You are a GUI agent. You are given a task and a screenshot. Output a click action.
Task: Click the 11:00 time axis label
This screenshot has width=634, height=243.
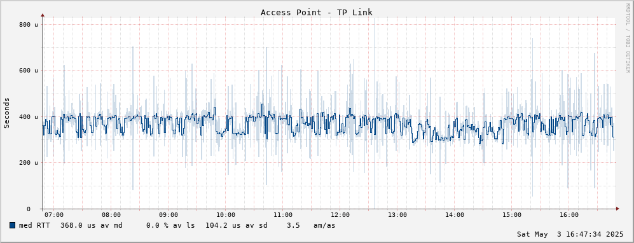(x=283, y=215)
